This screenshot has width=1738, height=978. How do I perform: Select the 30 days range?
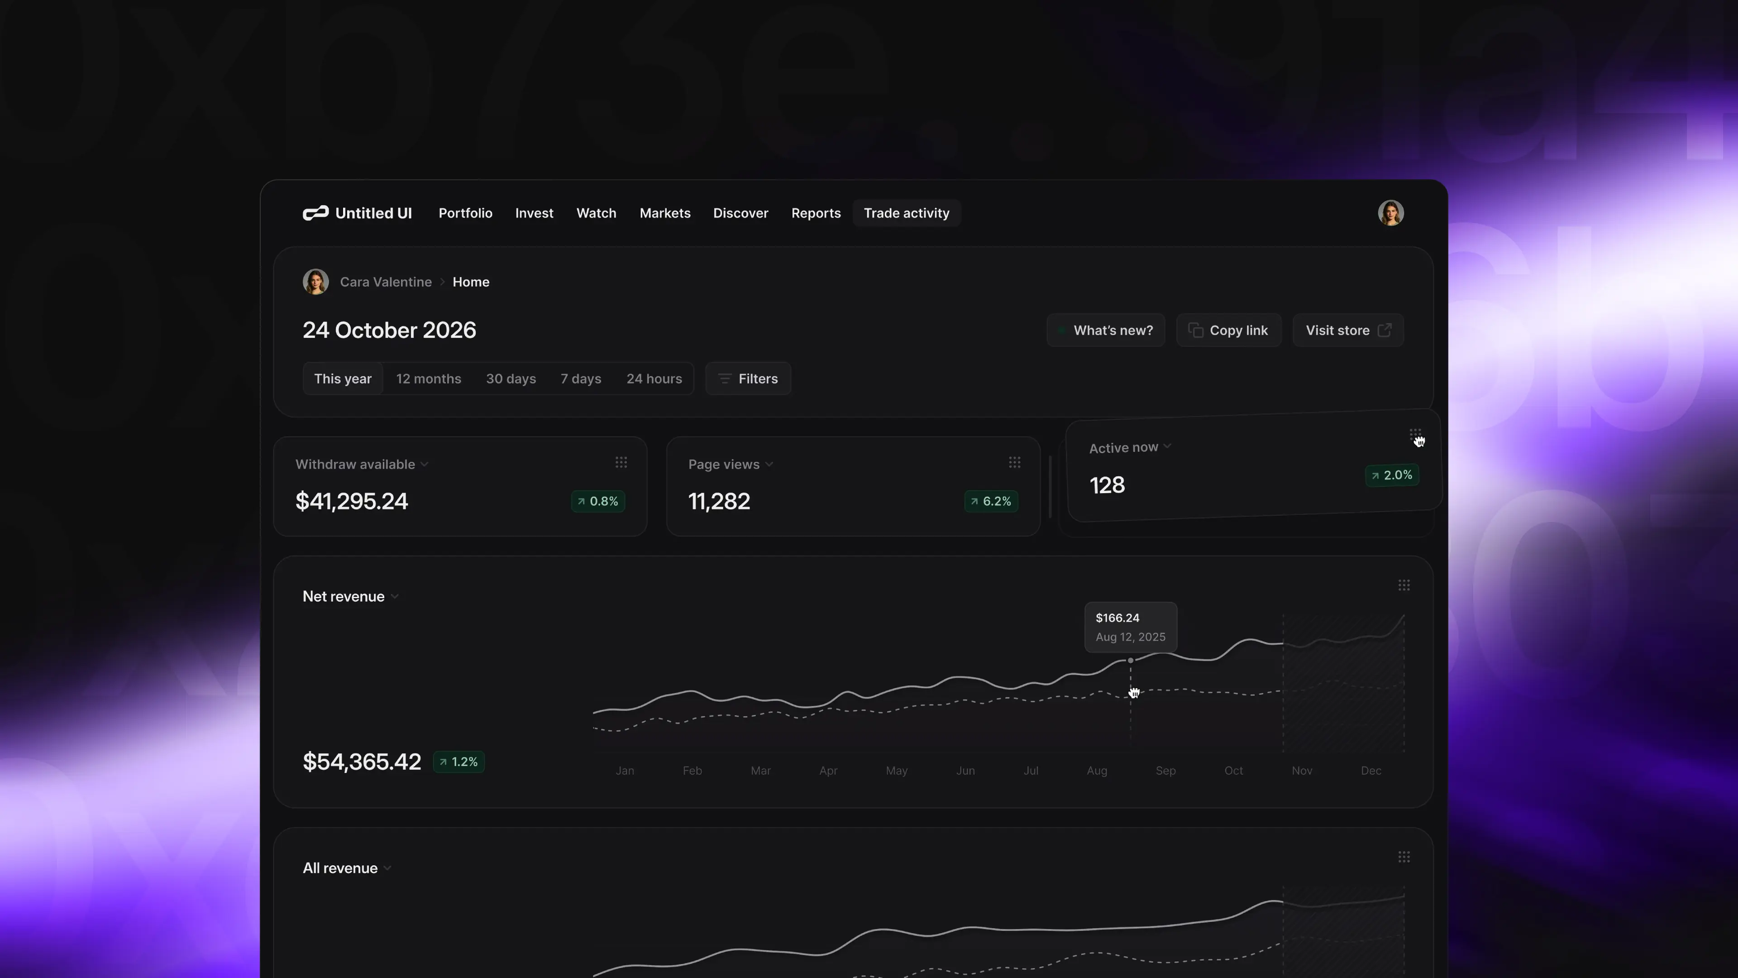(x=511, y=379)
